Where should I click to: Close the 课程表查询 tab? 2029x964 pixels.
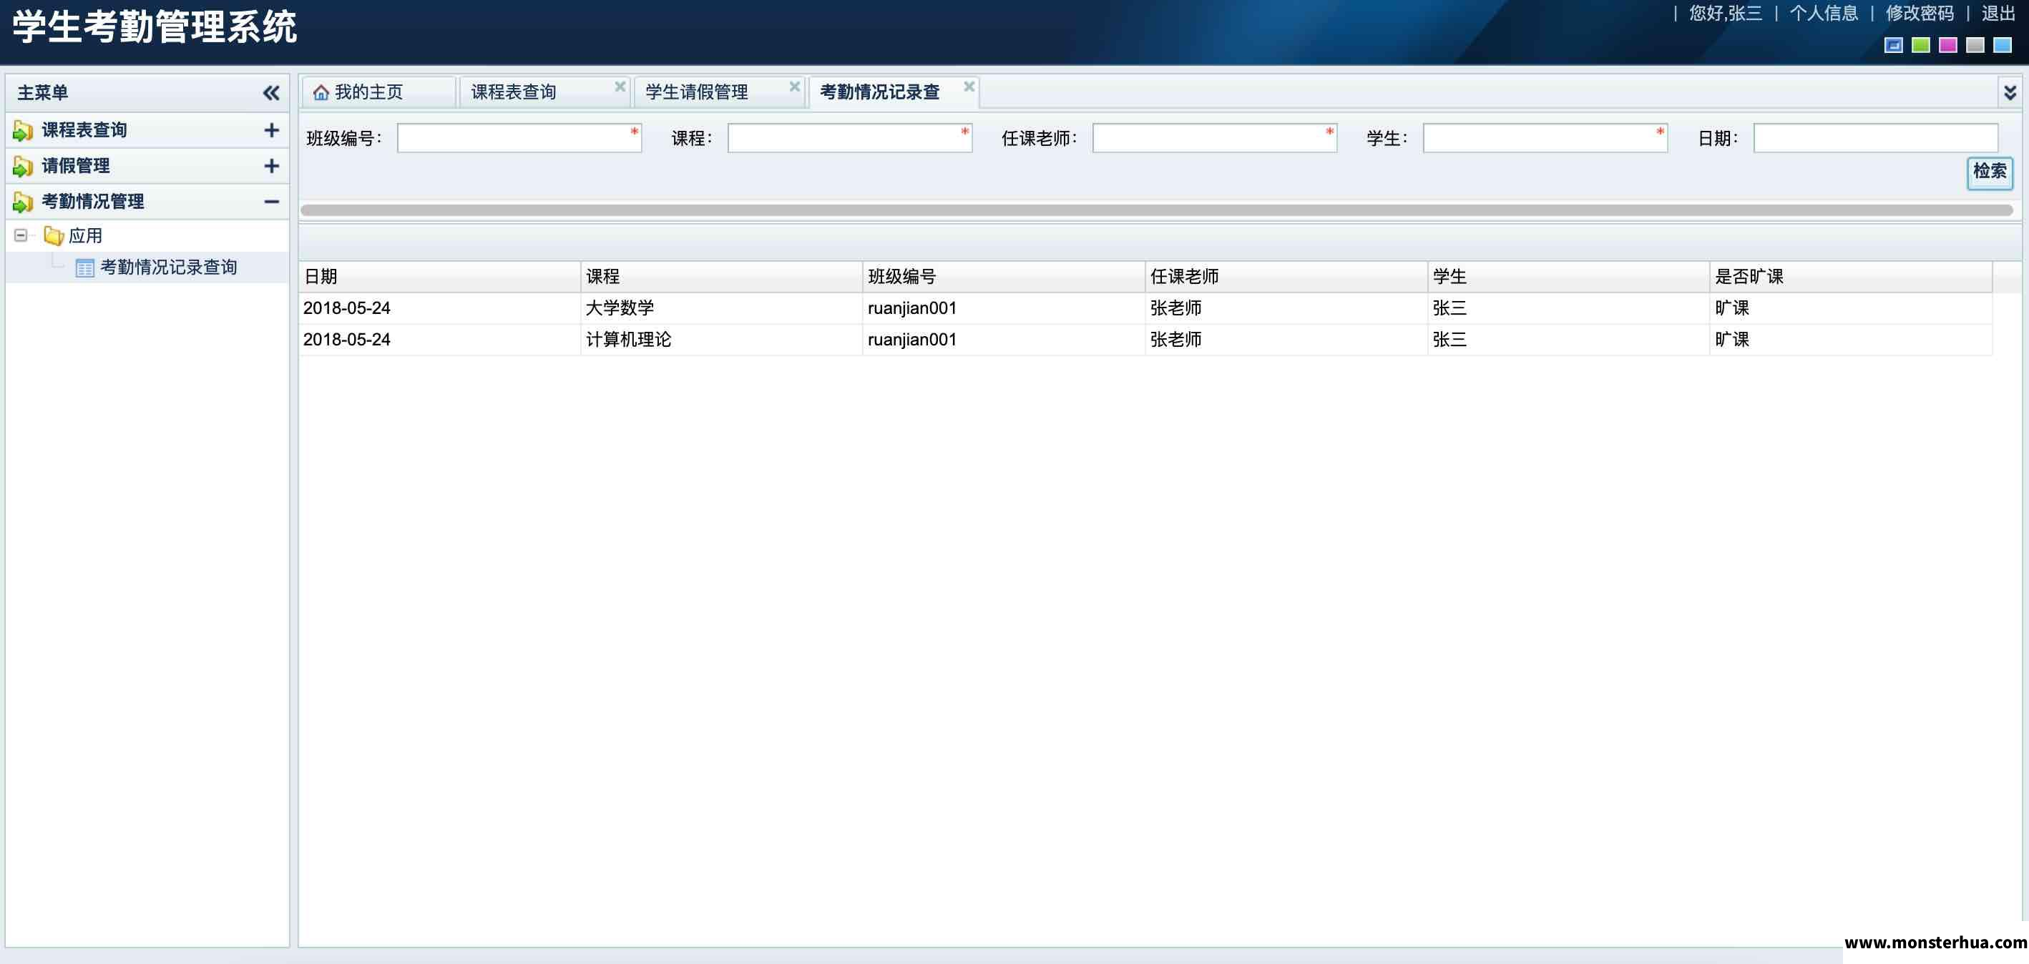[620, 87]
